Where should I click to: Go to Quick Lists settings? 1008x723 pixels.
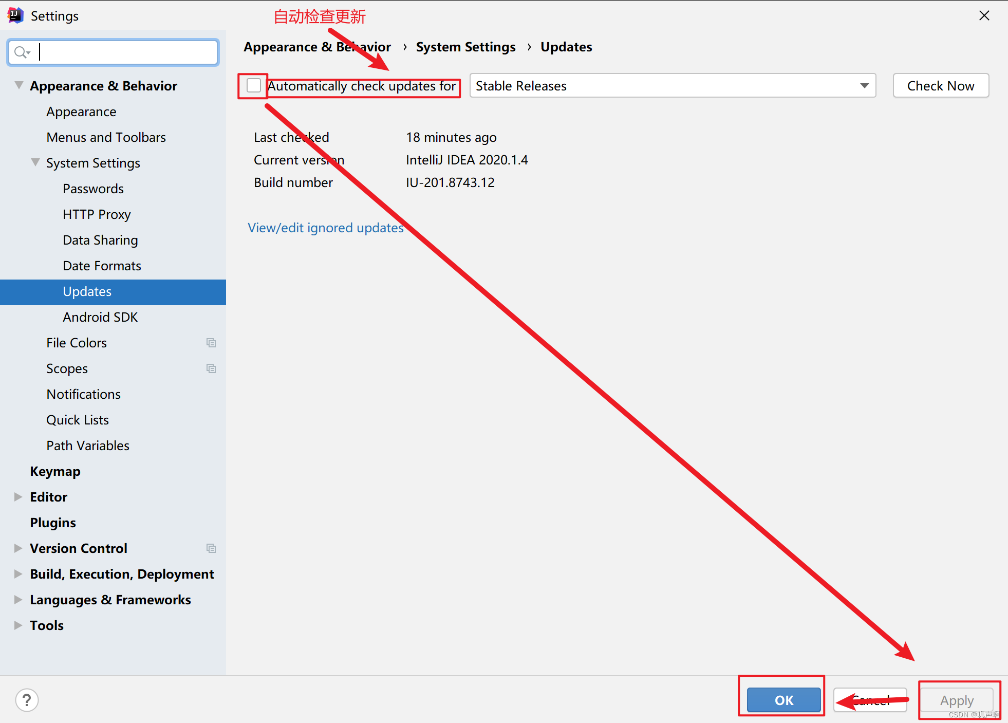tap(78, 420)
